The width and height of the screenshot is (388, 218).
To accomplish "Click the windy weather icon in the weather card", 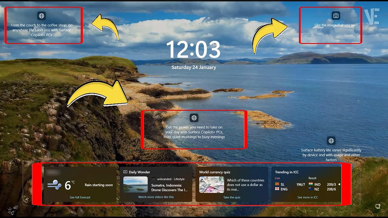I will 54,185.
